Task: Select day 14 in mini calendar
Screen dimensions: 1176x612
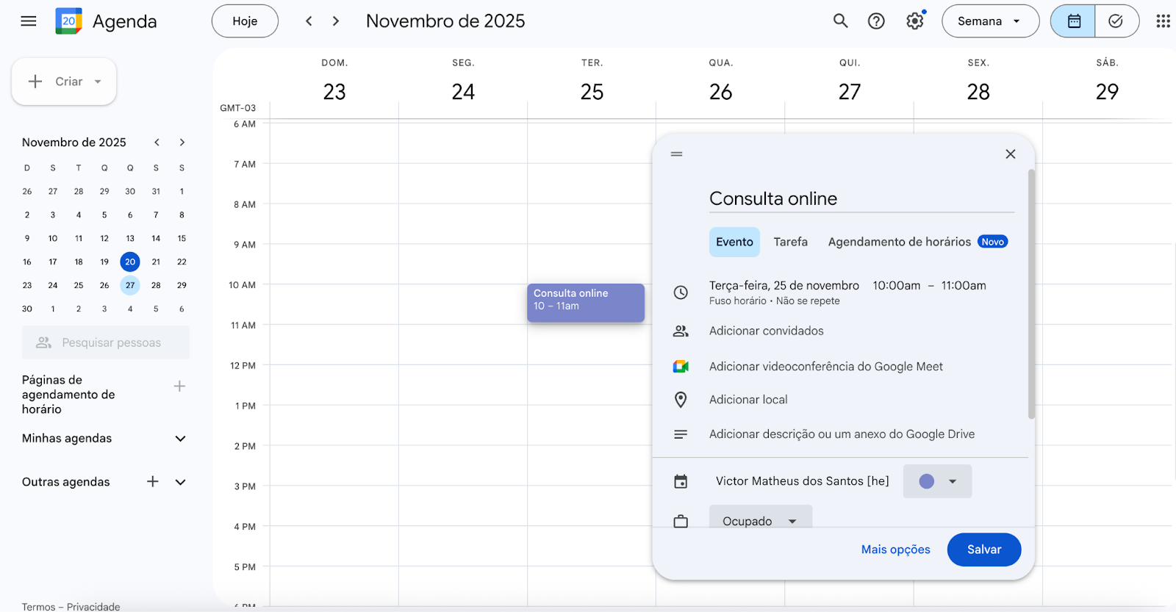Action: click(x=156, y=238)
